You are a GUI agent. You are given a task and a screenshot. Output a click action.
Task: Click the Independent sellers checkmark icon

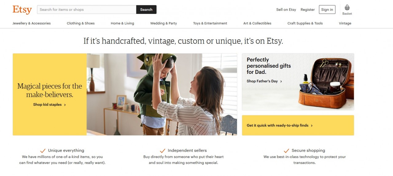click(163, 150)
